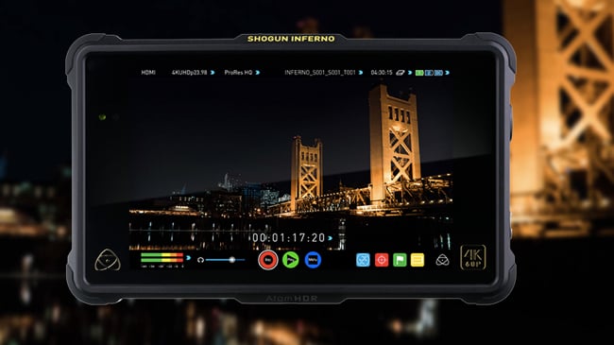Tap the 00:01:17:20 timecode display
The height and width of the screenshot is (345, 614).
point(289,237)
